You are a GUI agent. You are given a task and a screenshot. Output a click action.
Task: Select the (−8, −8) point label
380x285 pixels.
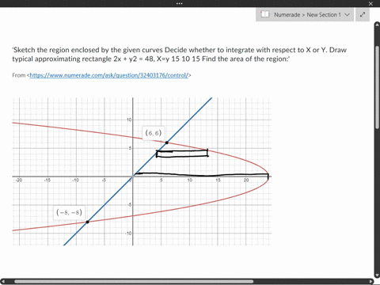[x=69, y=212]
